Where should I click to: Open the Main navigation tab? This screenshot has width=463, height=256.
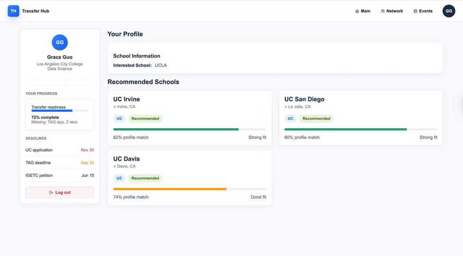[x=362, y=11]
